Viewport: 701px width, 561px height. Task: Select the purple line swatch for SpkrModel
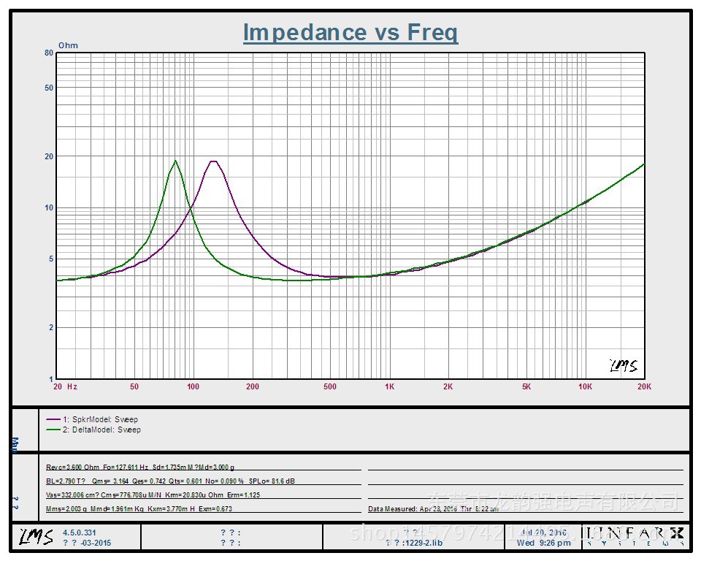(53, 419)
